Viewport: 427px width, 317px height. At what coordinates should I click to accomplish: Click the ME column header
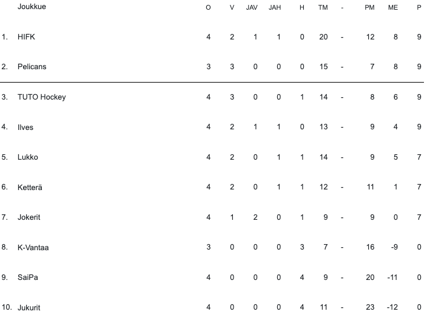(x=393, y=8)
